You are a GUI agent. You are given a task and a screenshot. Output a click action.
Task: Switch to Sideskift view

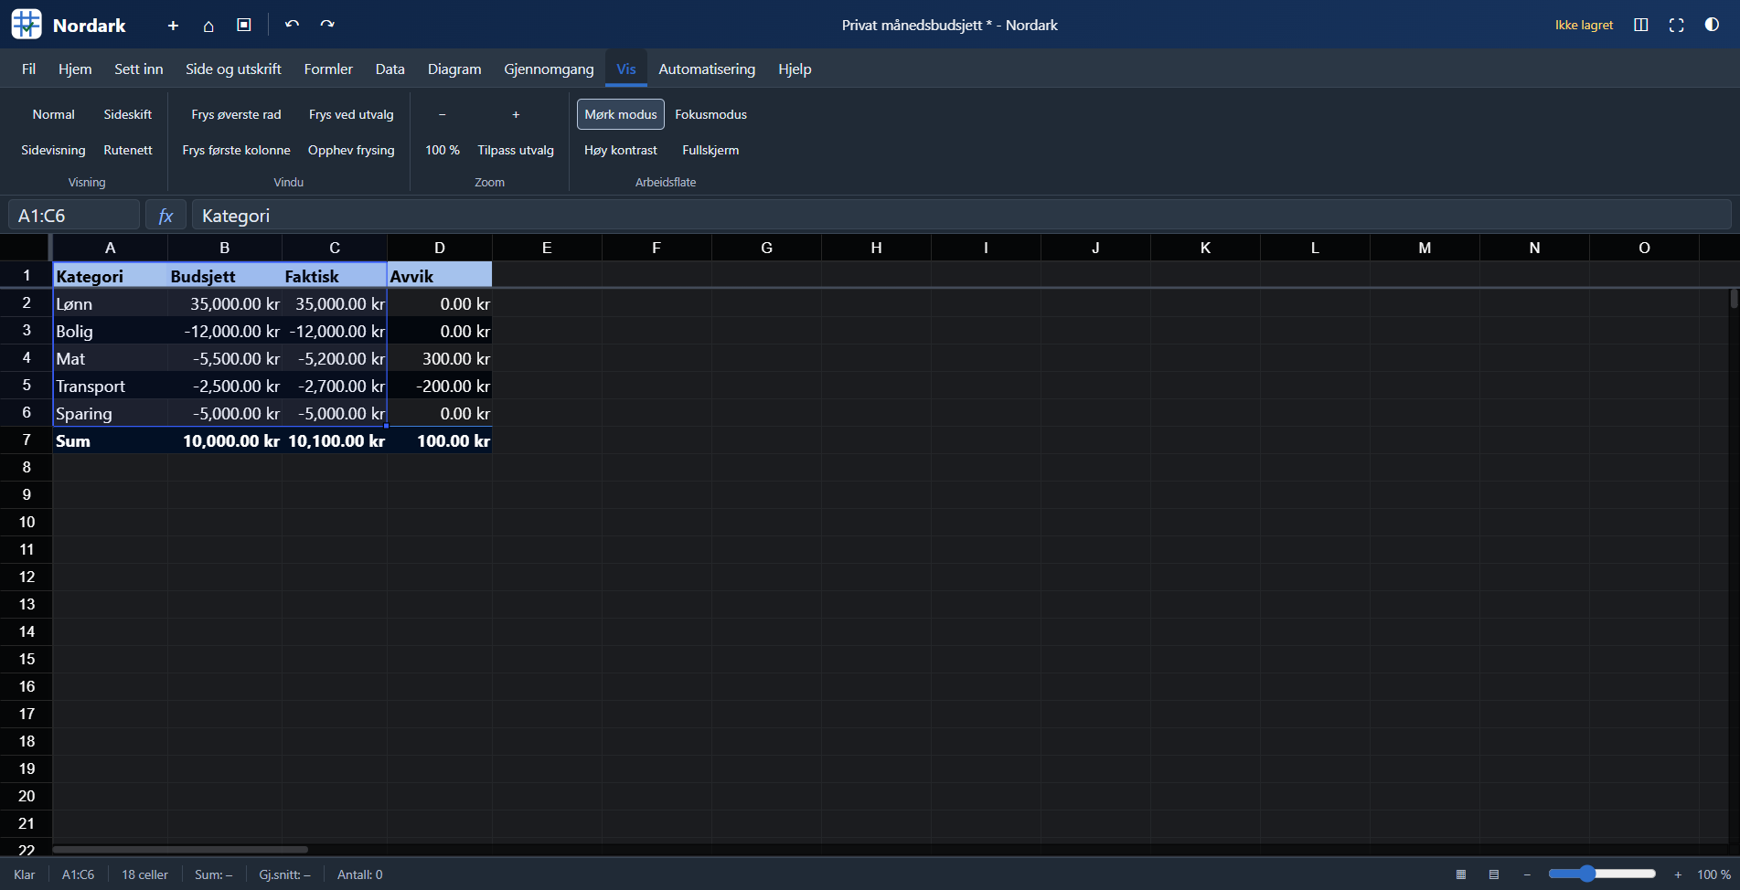(x=128, y=114)
